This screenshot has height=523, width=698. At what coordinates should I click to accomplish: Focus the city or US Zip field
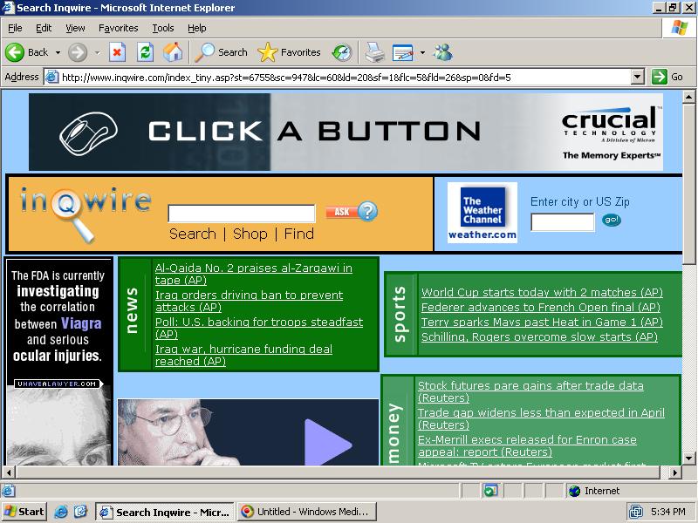click(x=563, y=222)
